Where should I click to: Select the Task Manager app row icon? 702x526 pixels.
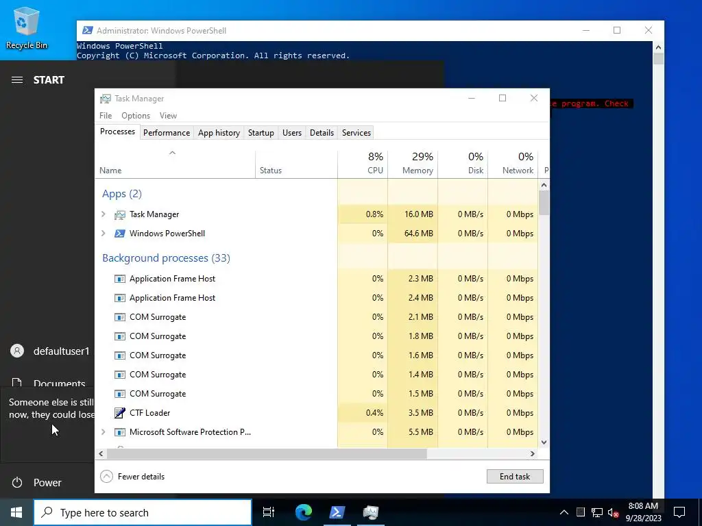coord(119,214)
